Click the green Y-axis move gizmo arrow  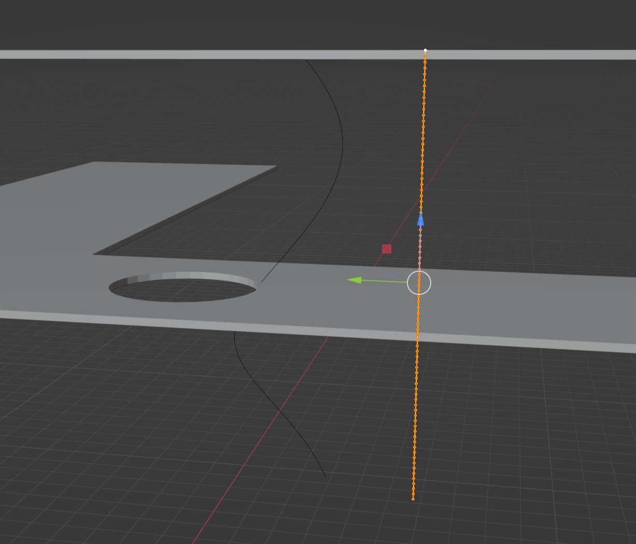pyautogui.click(x=355, y=280)
